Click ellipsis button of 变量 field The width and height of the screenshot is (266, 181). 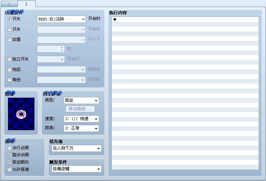pos(83,40)
